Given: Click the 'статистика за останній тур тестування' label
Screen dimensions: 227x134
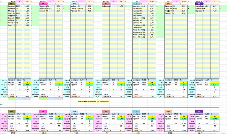Looking at the screenshot, I should (93, 101).
